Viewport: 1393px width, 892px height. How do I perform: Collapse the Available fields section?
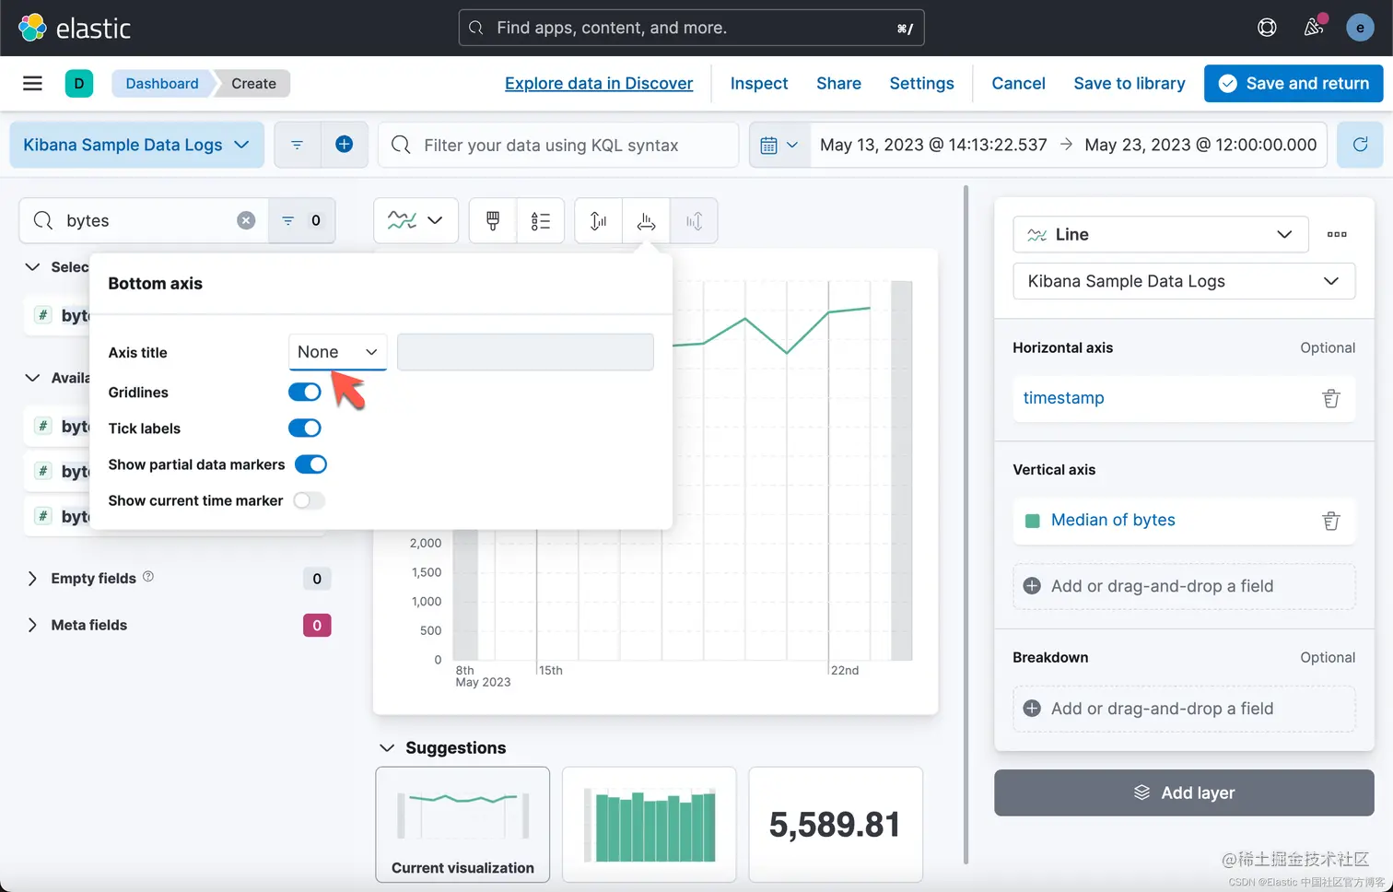32,378
